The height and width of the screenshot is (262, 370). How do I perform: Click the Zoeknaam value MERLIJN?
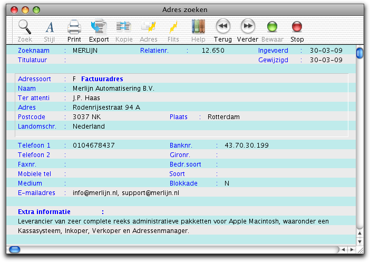[85, 51]
